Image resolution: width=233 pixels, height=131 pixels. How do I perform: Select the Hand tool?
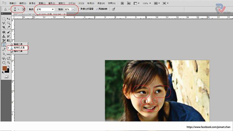tap(4, 62)
